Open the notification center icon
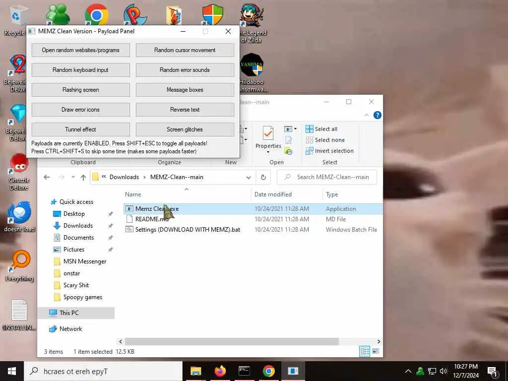The image size is (508, 381). 493,372
